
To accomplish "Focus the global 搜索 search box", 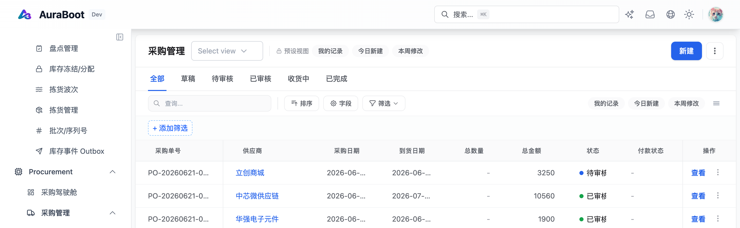I will pyautogui.click(x=526, y=14).
